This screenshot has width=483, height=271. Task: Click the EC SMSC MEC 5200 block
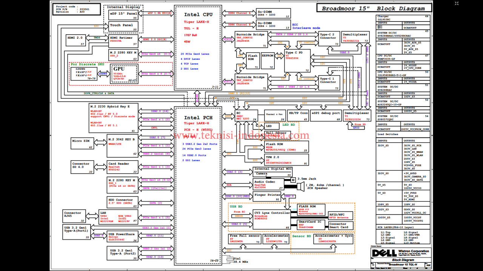[x=247, y=116]
